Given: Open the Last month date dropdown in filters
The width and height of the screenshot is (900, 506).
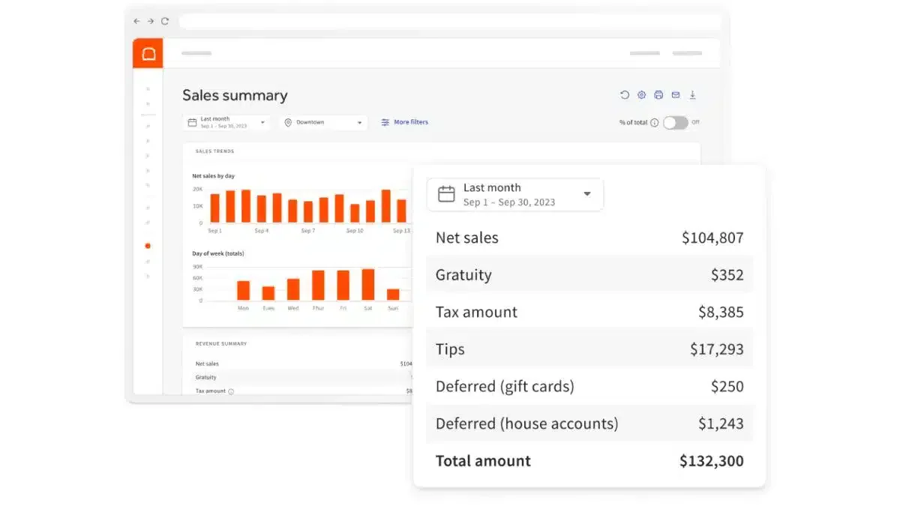Looking at the screenshot, I should coord(226,122).
